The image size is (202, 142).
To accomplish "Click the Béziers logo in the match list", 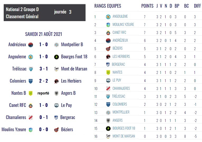I will pos(56,130).
